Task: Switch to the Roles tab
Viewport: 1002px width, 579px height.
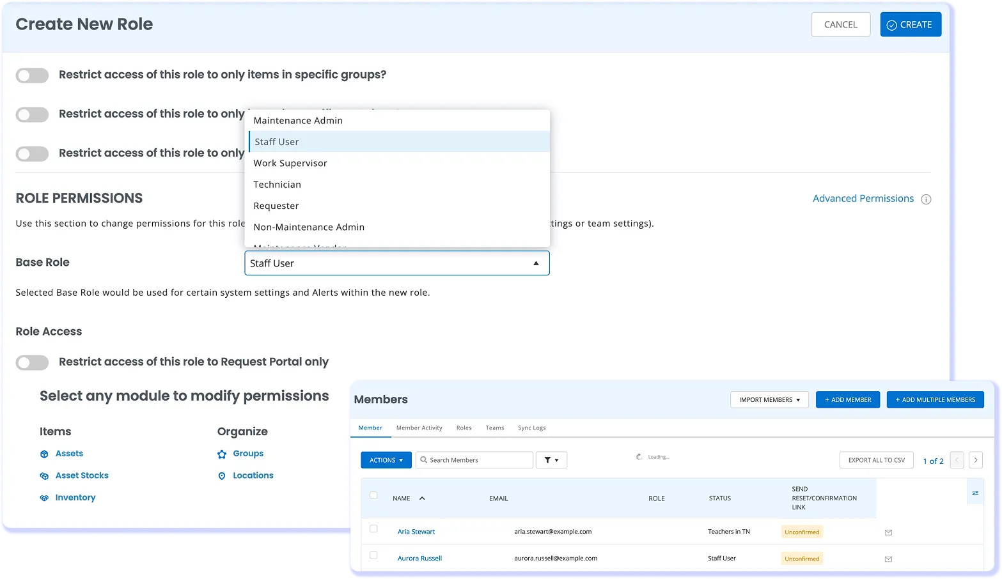Action: 464,428
